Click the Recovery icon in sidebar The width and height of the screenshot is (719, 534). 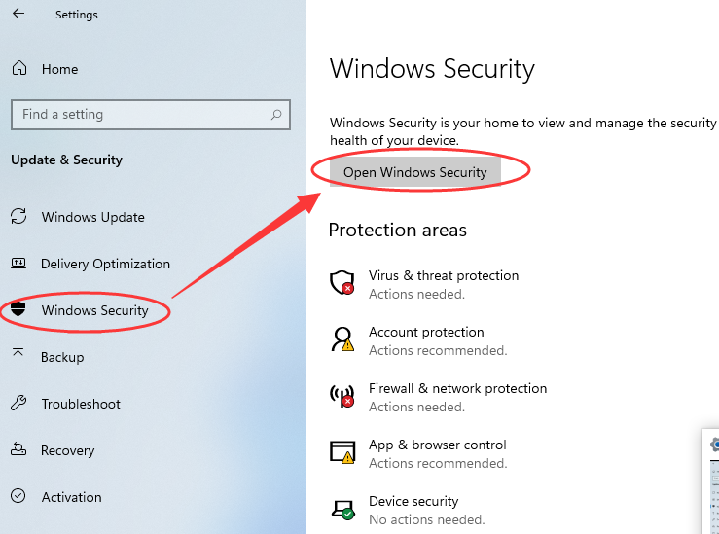(18, 450)
